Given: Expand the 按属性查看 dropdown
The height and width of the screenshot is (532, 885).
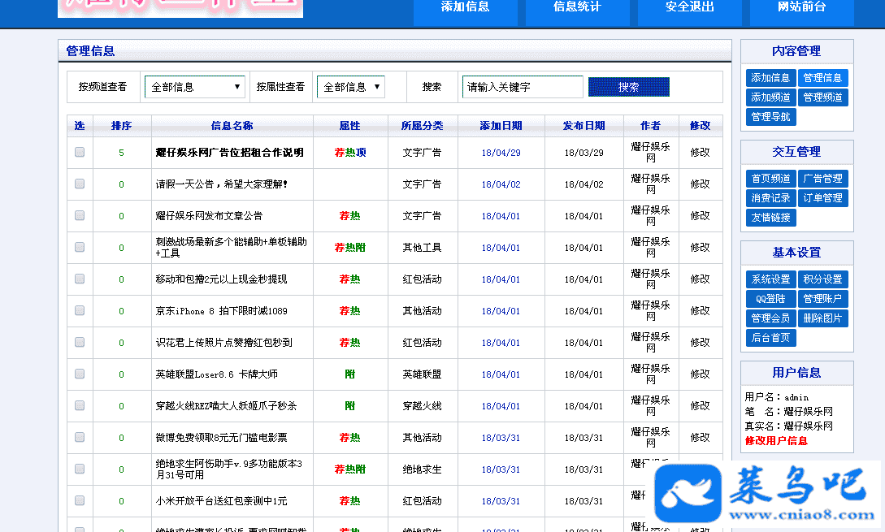Looking at the screenshot, I should 350,87.
